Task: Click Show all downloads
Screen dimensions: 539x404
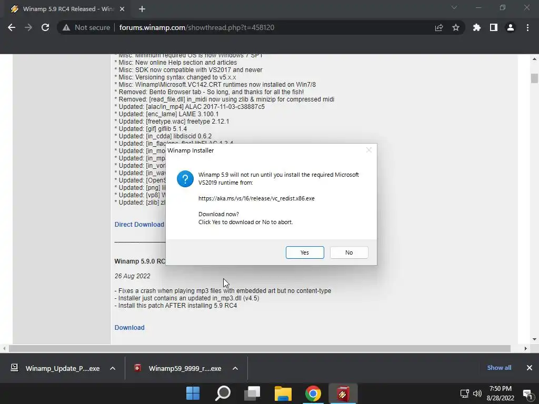Action: (499, 368)
